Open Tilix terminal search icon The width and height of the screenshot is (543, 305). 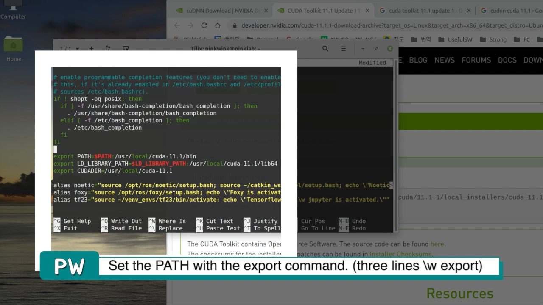(325, 49)
